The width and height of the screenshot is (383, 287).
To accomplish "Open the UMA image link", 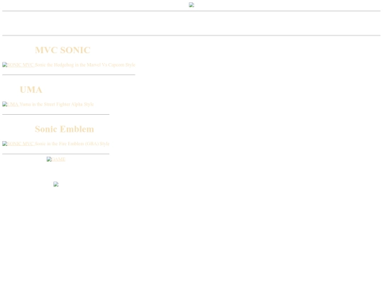I will coord(11,104).
